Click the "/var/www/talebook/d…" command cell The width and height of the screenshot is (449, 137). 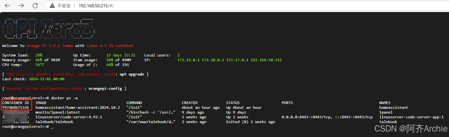pos(151,122)
